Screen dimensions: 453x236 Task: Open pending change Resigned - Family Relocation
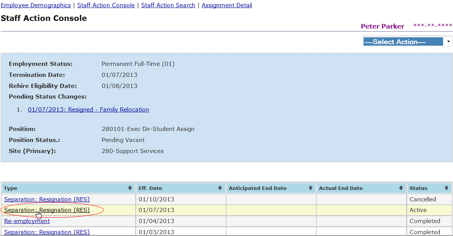[88, 110]
